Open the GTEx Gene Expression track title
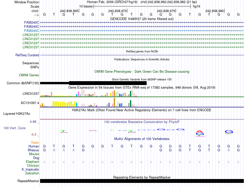The width and height of the screenshot is (244, 187). click(142, 87)
